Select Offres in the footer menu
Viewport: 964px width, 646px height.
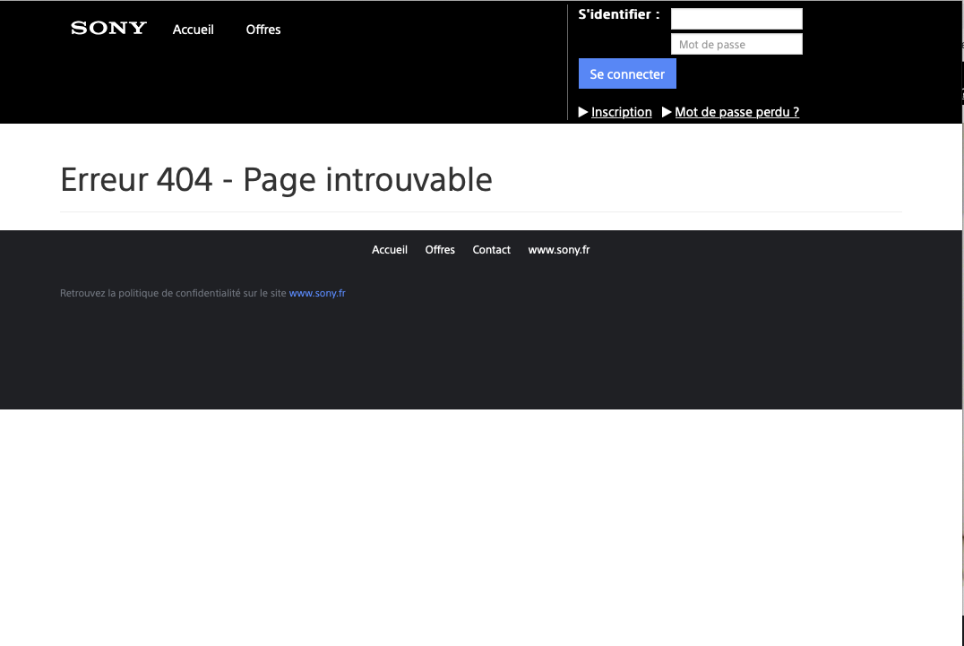(440, 250)
